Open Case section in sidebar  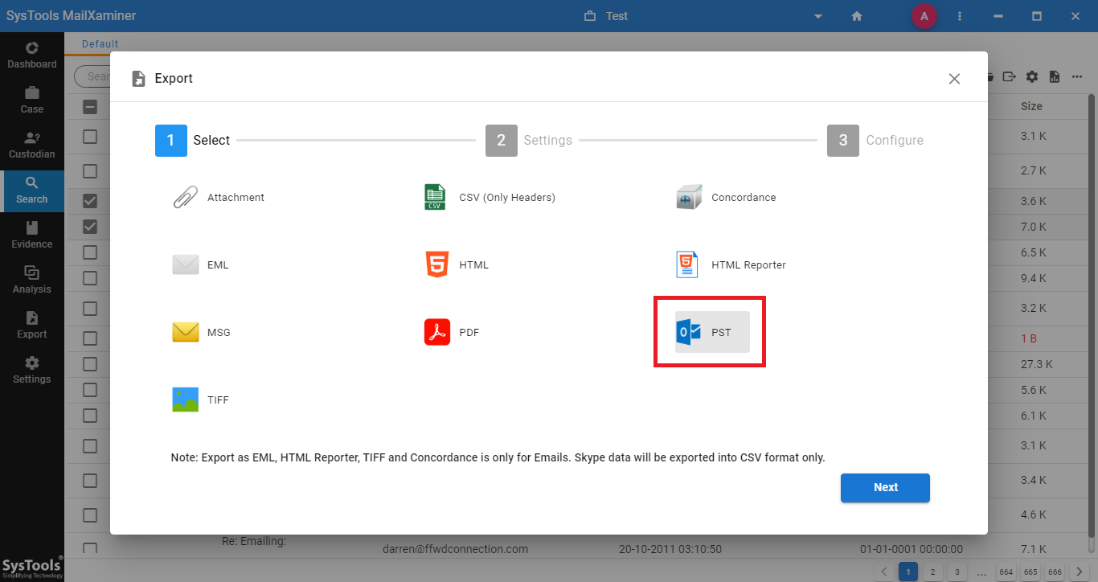[32, 100]
